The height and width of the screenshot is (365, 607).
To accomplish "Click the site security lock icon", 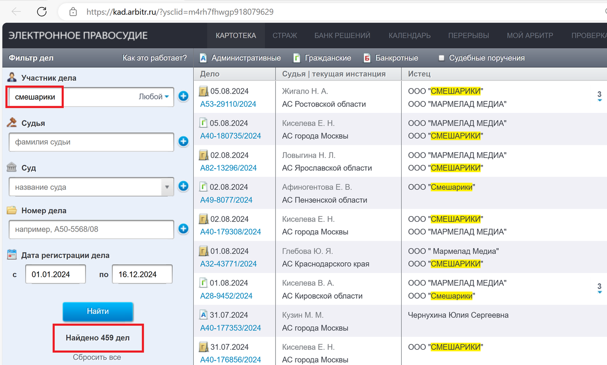I will coord(73,11).
